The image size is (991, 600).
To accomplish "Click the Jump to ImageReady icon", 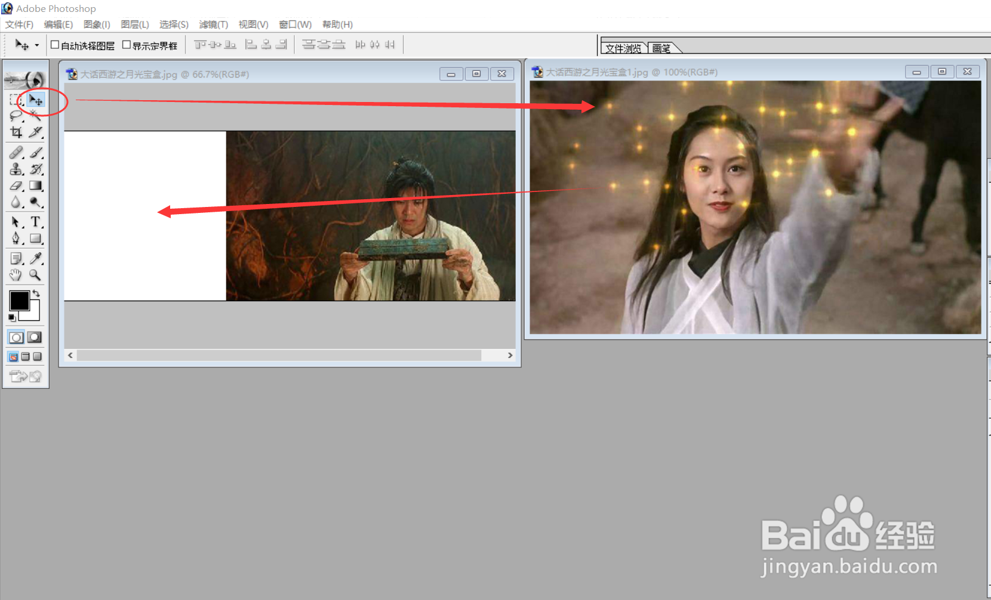I will point(26,376).
